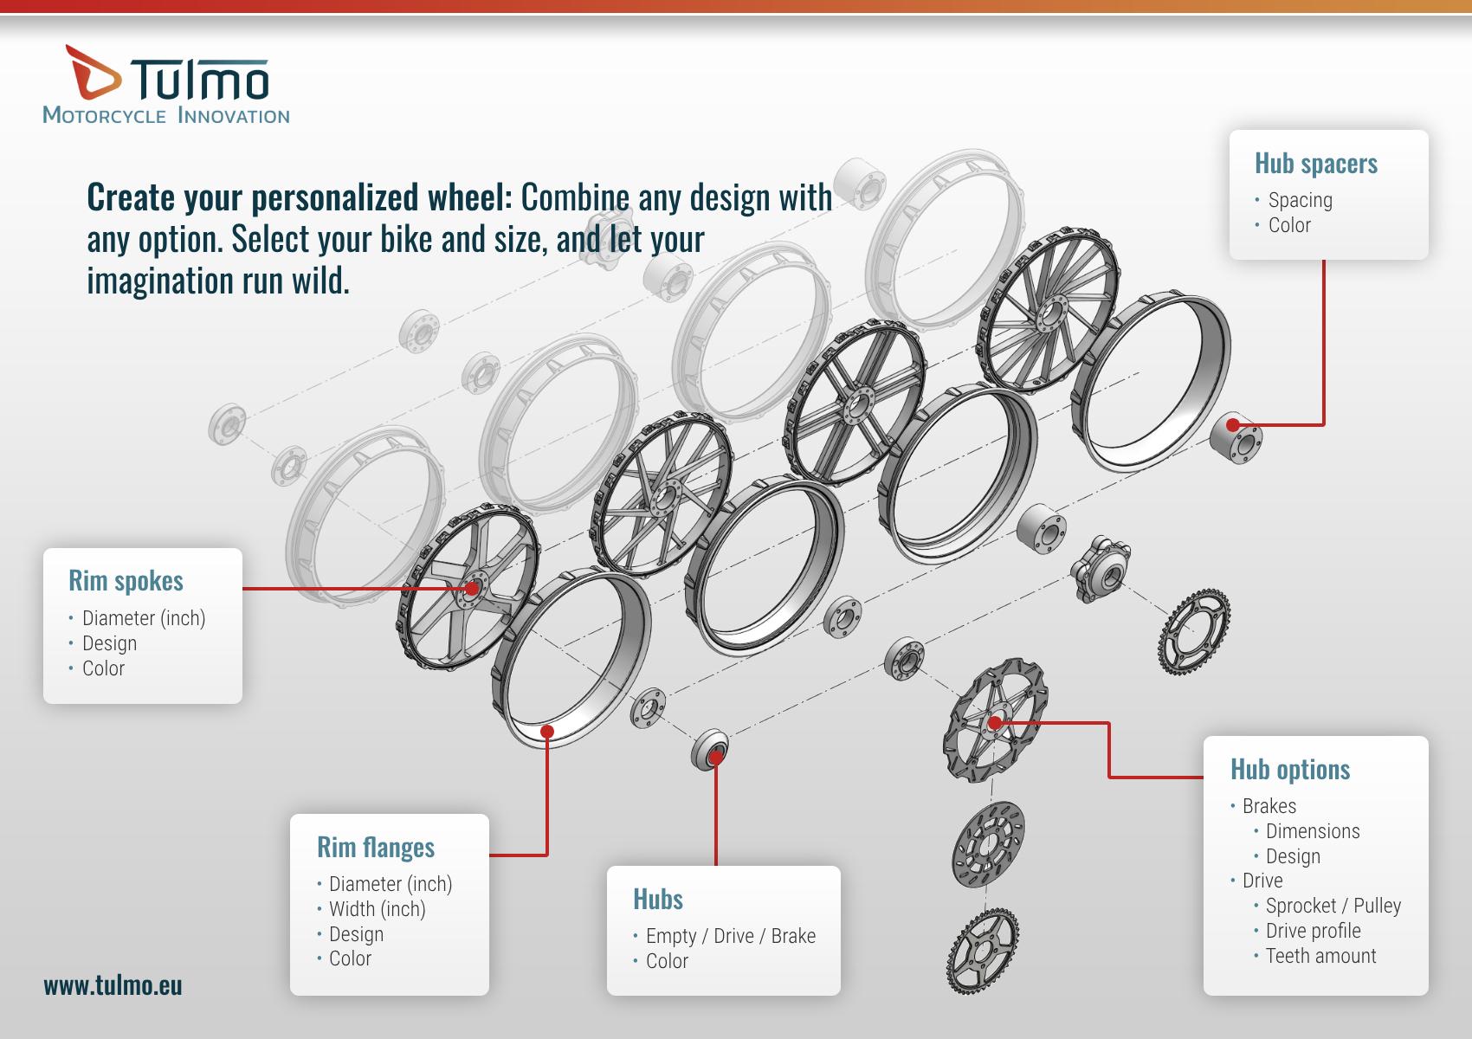Click the Tulmo logo

(166, 86)
